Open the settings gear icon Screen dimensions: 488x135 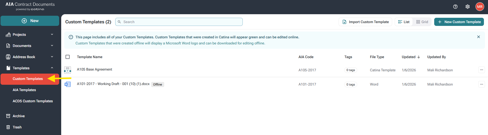pyautogui.click(x=468, y=7)
